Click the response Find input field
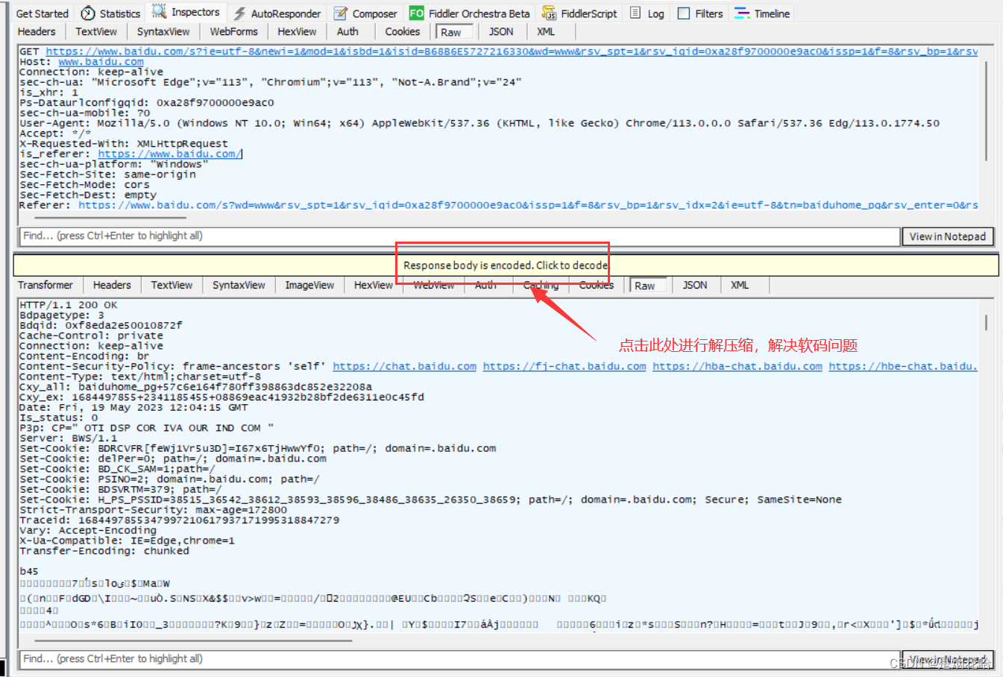 (459, 659)
